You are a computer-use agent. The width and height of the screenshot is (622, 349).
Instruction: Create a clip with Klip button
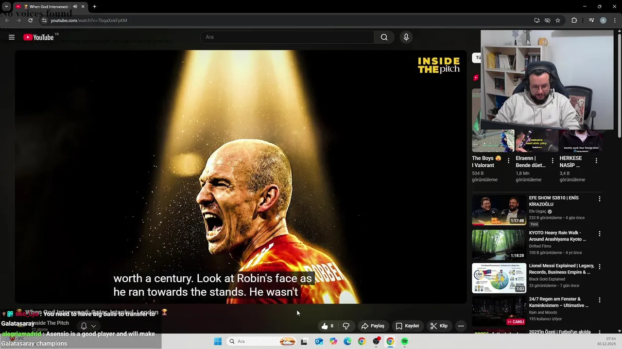[x=439, y=326]
